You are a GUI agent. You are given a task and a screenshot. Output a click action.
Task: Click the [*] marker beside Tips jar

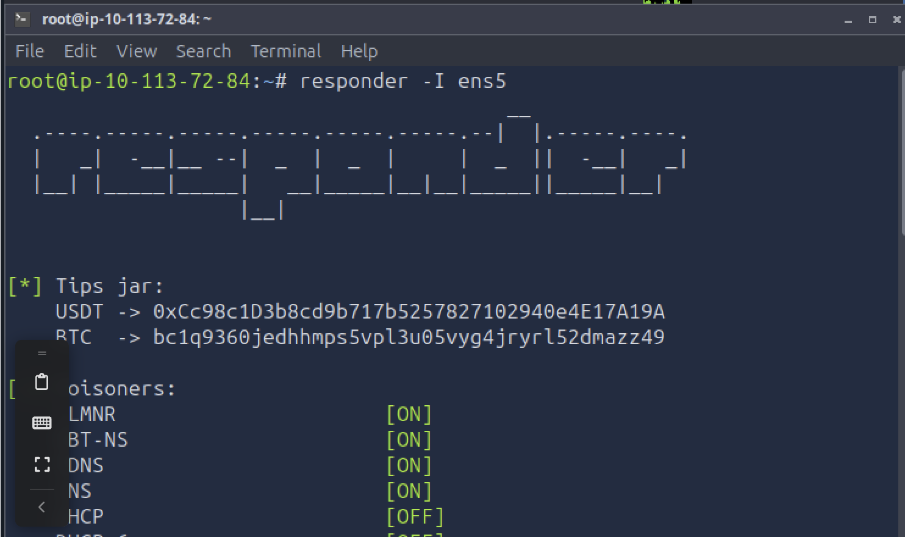(x=25, y=286)
